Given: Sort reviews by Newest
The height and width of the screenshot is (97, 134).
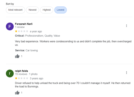Looking at the screenshot, I should (x=32, y=10).
